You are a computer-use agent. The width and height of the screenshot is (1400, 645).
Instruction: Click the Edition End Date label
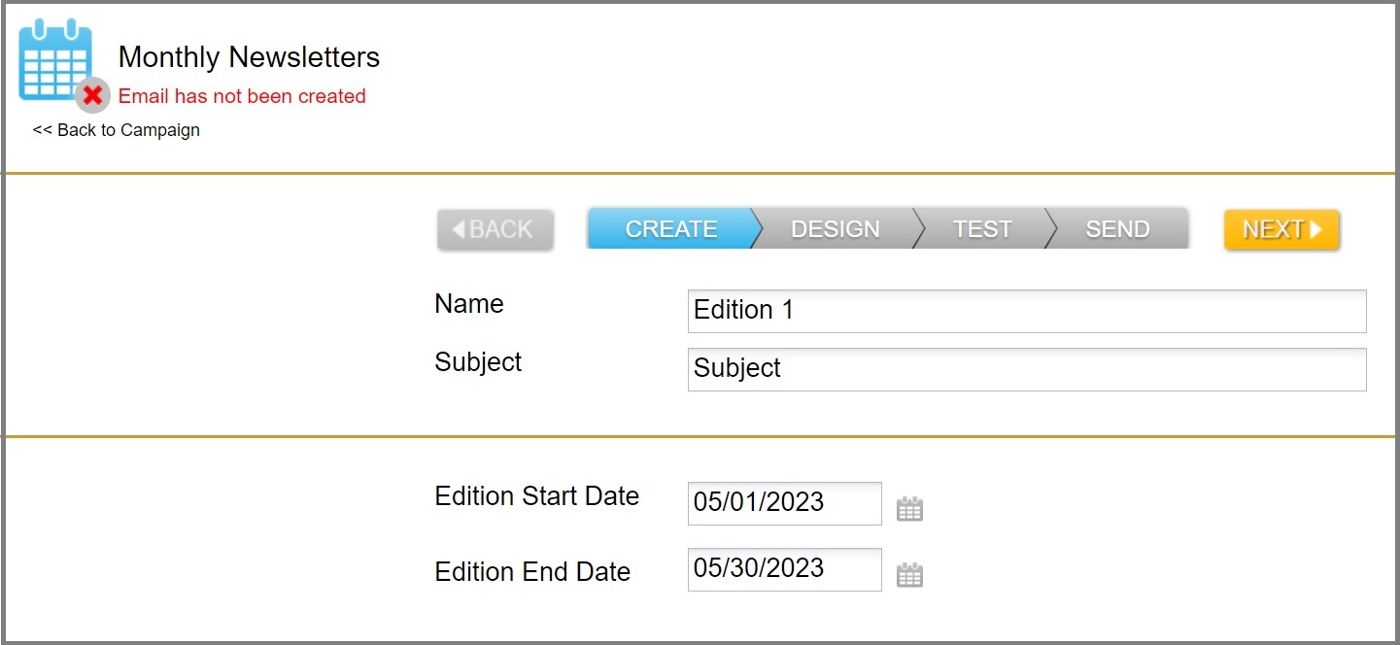tap(532, 572)
